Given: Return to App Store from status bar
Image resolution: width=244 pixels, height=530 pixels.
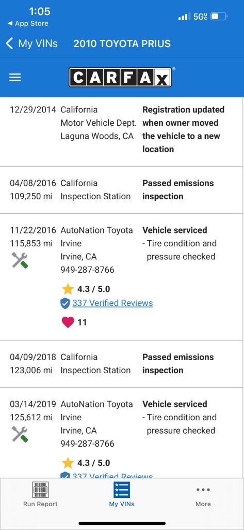Looking at the screenshot, I should click(28, 24).
